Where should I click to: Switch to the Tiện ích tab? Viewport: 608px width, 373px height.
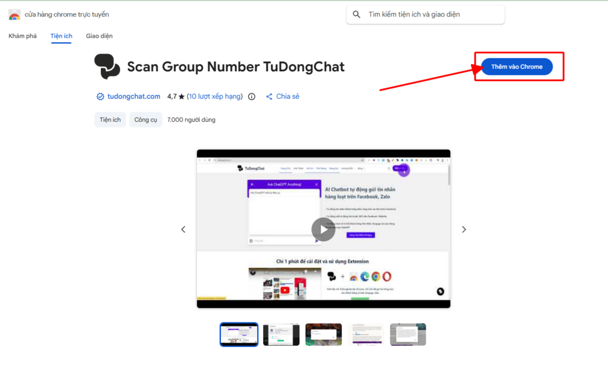[61, 36]
